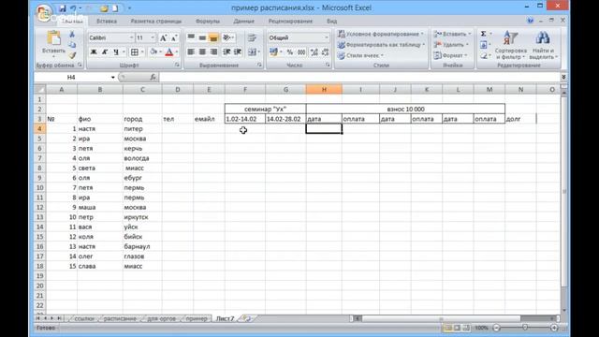Viewport: 599px width, 337px height.
Task: Switch to Рецензирование tab
Action: tap(290, 21)
